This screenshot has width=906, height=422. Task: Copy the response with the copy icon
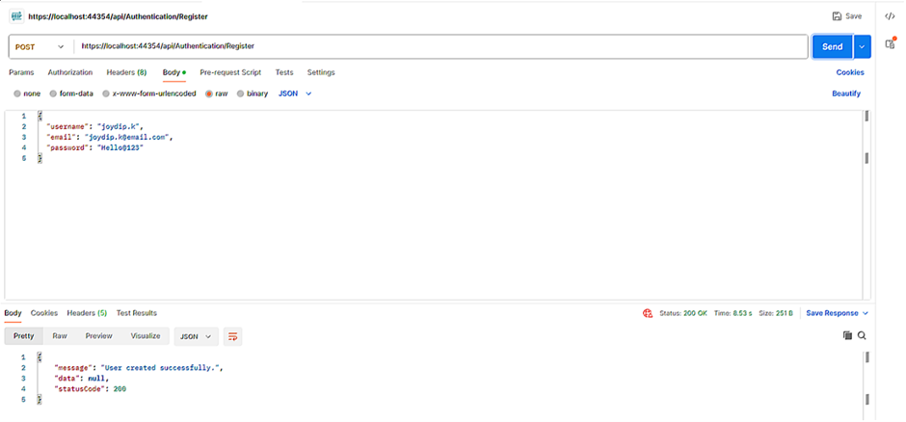click(847, 335)
